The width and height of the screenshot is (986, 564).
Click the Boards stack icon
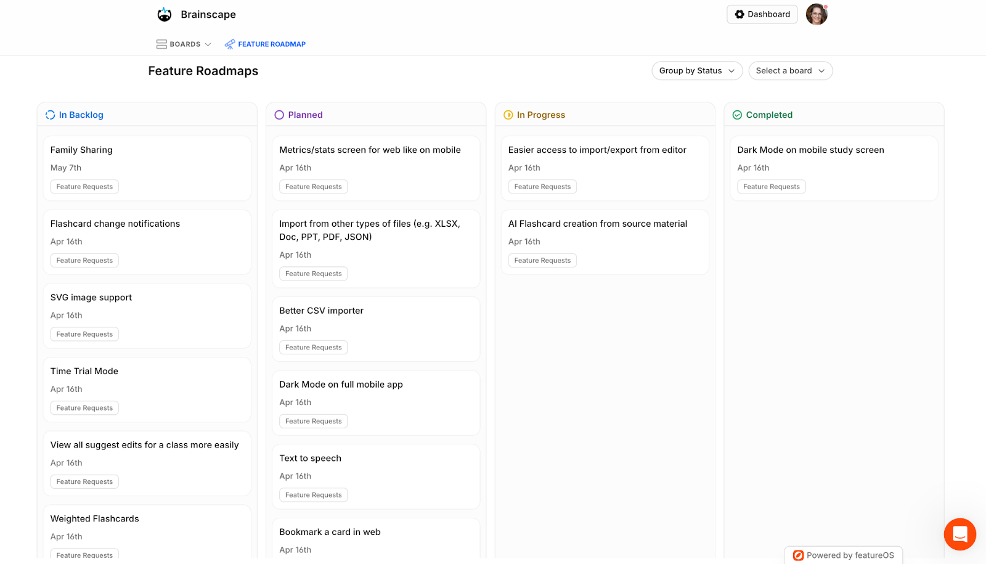click(161, 44)
